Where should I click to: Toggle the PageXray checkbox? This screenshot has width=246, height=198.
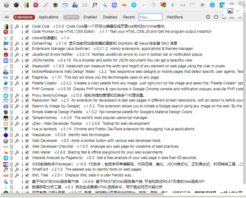27,77
